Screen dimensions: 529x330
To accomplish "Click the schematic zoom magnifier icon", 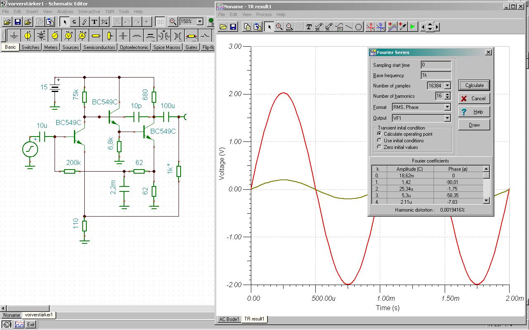I will click(173, 22).
